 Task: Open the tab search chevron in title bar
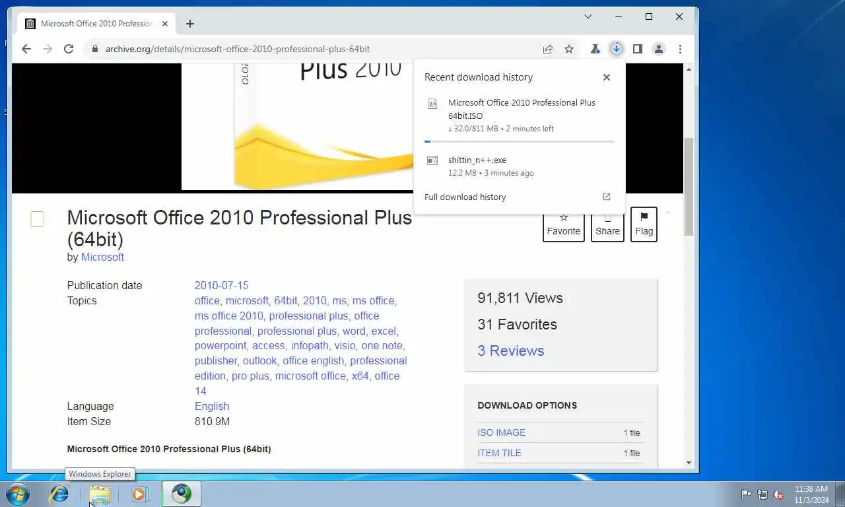(x=588, y=17)
